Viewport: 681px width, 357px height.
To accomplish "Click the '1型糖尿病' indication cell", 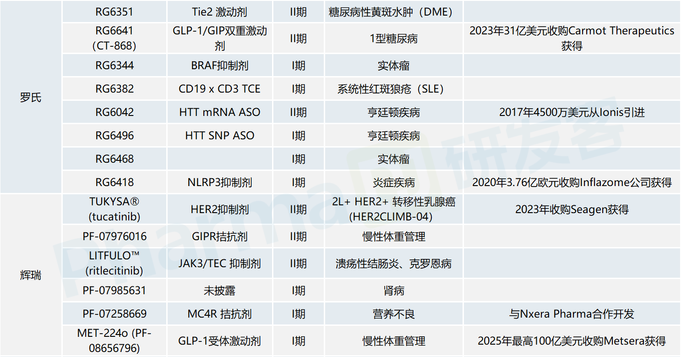I will 393,38.
